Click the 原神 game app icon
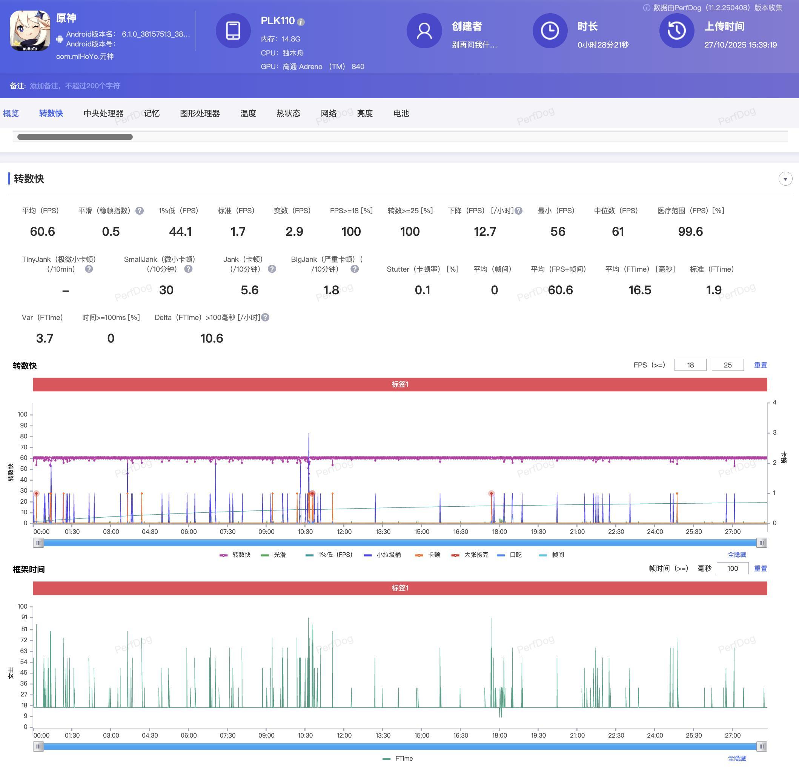 30,31
